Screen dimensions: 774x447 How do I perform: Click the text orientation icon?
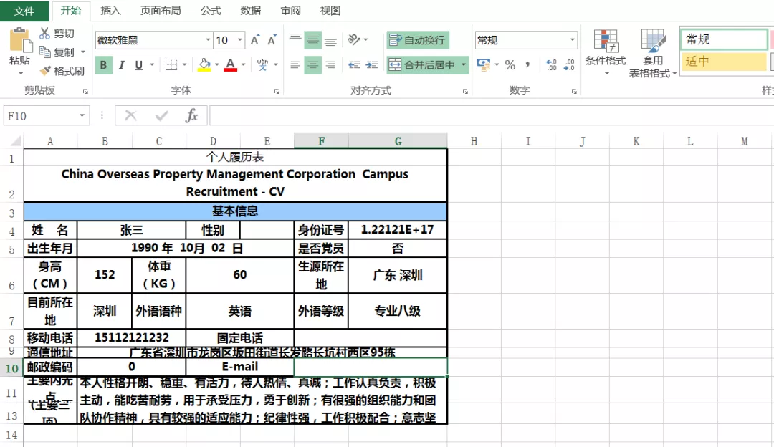(x=354, y=39)
